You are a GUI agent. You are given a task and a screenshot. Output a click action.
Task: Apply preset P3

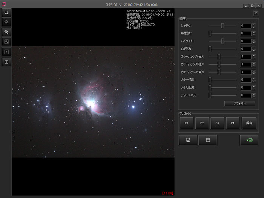(x=217, y=123)
